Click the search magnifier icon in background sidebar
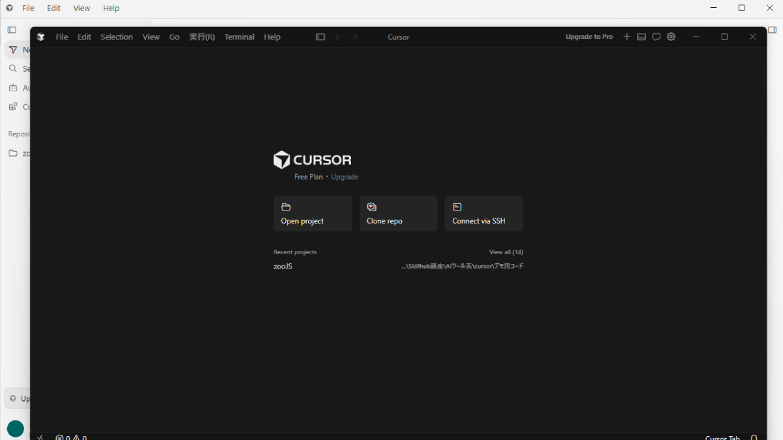This screenshot has height=440, width=783. coord(13,68)
